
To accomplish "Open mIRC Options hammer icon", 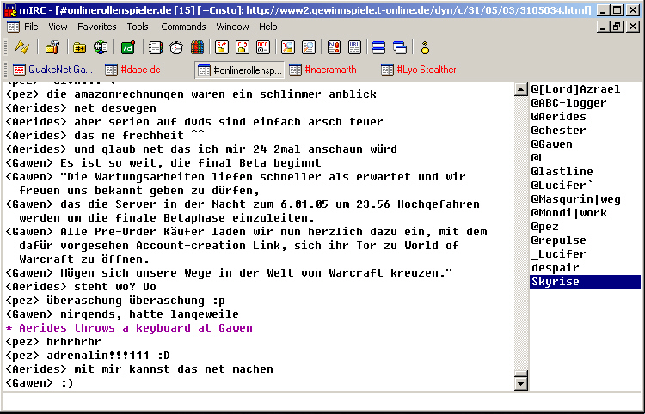I will pos(52,47).
